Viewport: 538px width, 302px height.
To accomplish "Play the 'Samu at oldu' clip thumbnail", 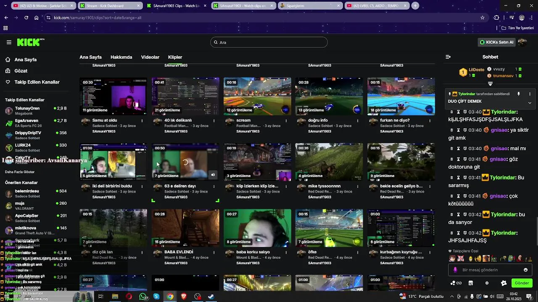I will pyautogui.click(x=113, y=96).
